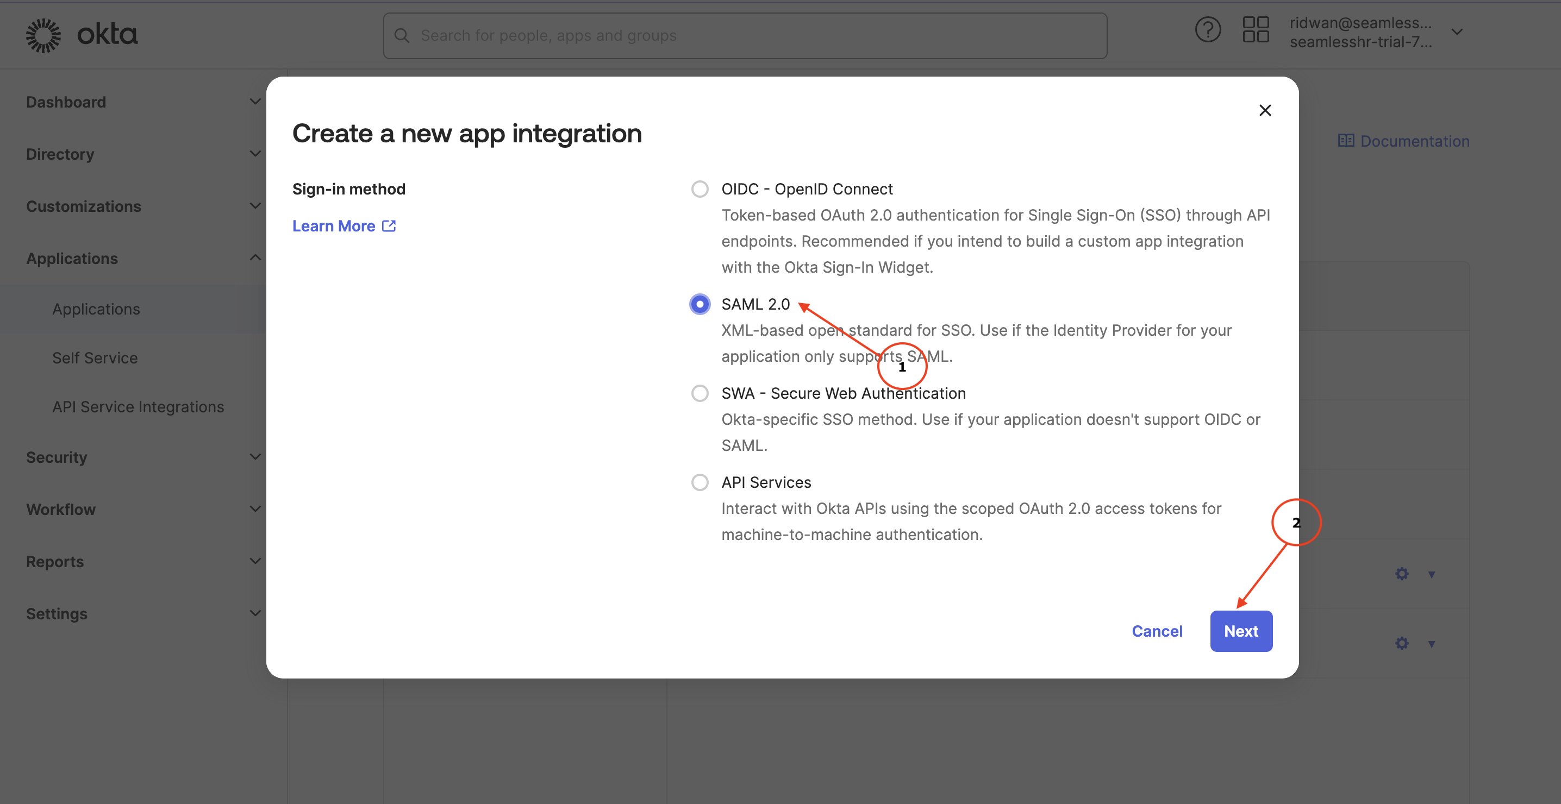Select the OIDC - OpenID Connect radio button

coord(700,189)
